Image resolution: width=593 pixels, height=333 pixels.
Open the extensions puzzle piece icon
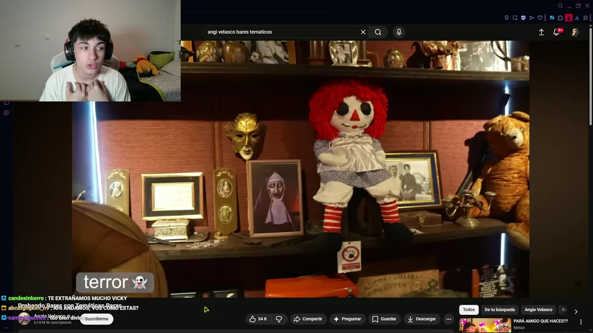(560, 18)
